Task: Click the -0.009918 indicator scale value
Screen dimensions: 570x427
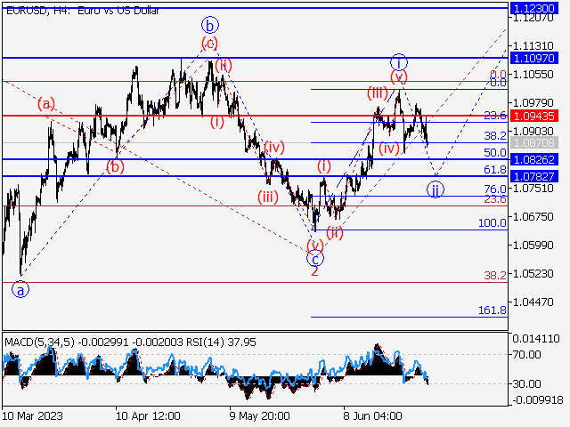Action: 538,400
